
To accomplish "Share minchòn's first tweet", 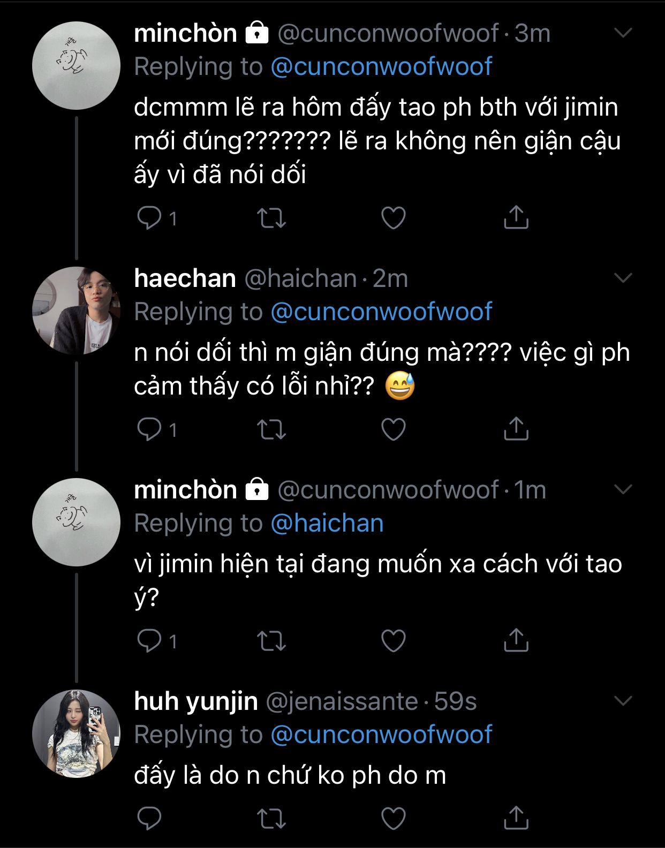I will pos(516,217).
